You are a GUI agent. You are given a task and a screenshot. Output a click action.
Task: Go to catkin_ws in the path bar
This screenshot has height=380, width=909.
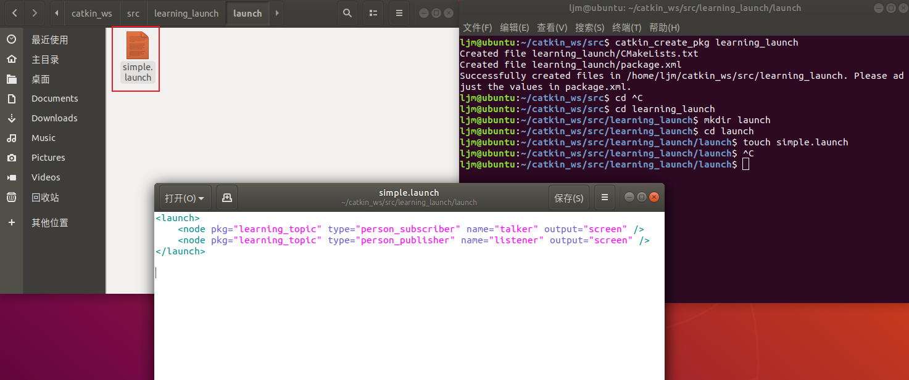[92, 13]
